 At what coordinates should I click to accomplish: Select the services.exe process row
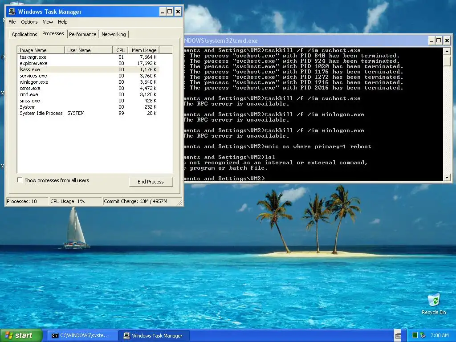point(89,76)
